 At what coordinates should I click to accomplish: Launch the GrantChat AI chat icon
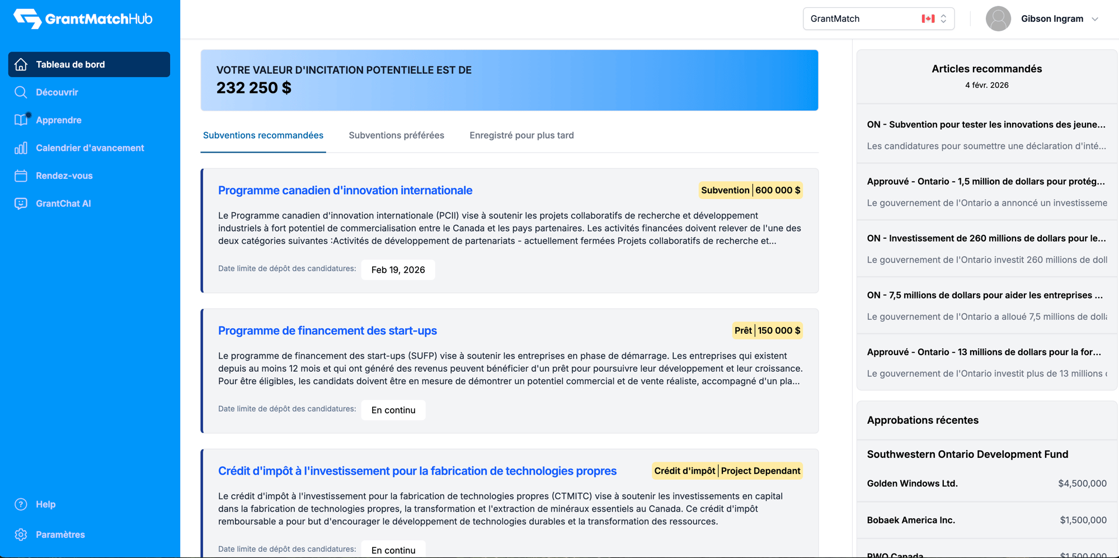(21, 204)
